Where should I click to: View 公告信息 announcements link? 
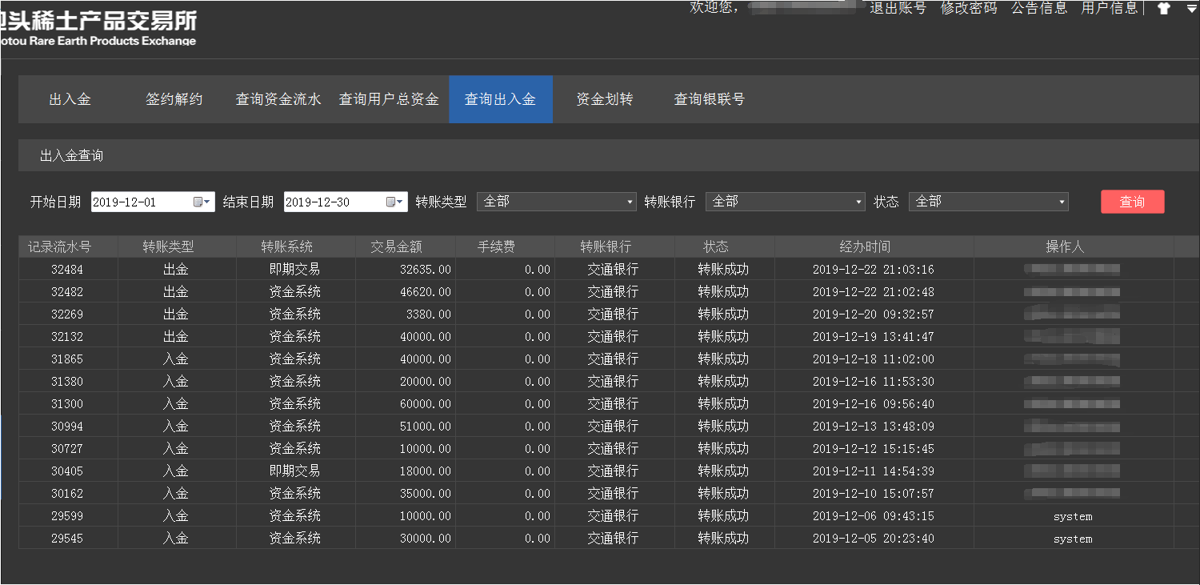[x=1038, y=8]
